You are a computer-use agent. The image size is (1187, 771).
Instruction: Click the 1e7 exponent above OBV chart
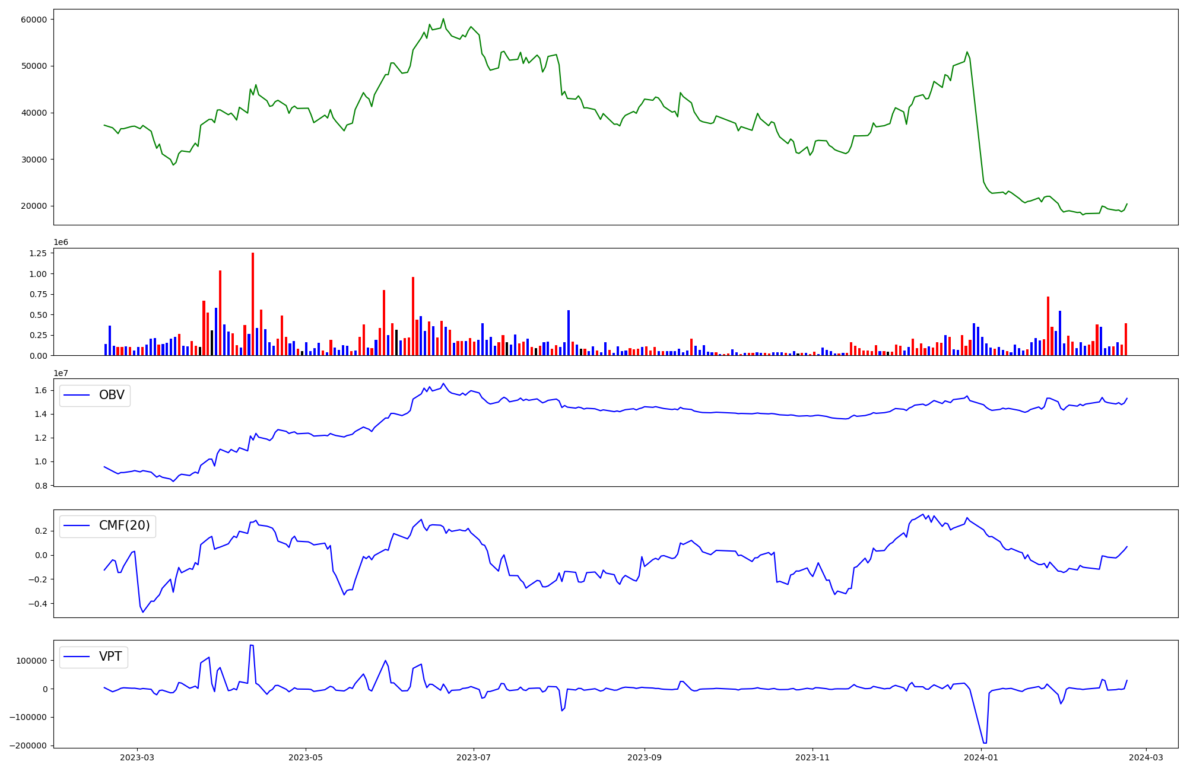coord(61,373)
